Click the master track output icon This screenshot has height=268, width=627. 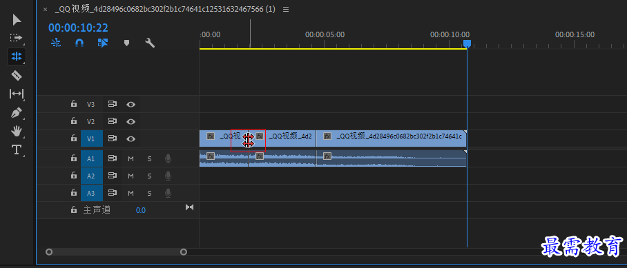coord(189,207)
